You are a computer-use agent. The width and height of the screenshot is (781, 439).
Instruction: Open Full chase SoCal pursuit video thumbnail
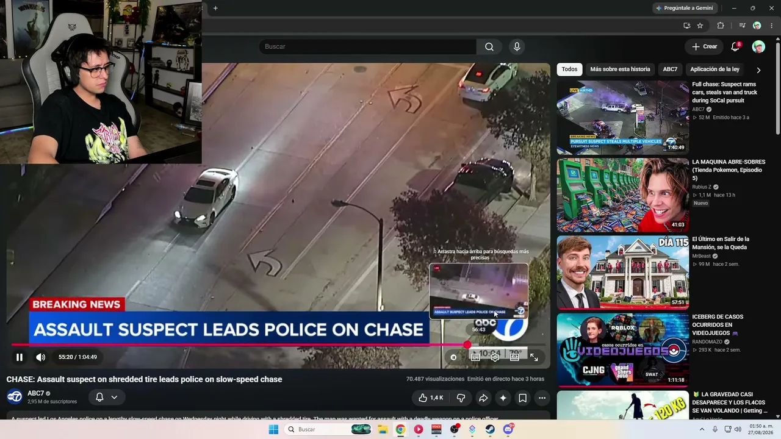(622, 117)
